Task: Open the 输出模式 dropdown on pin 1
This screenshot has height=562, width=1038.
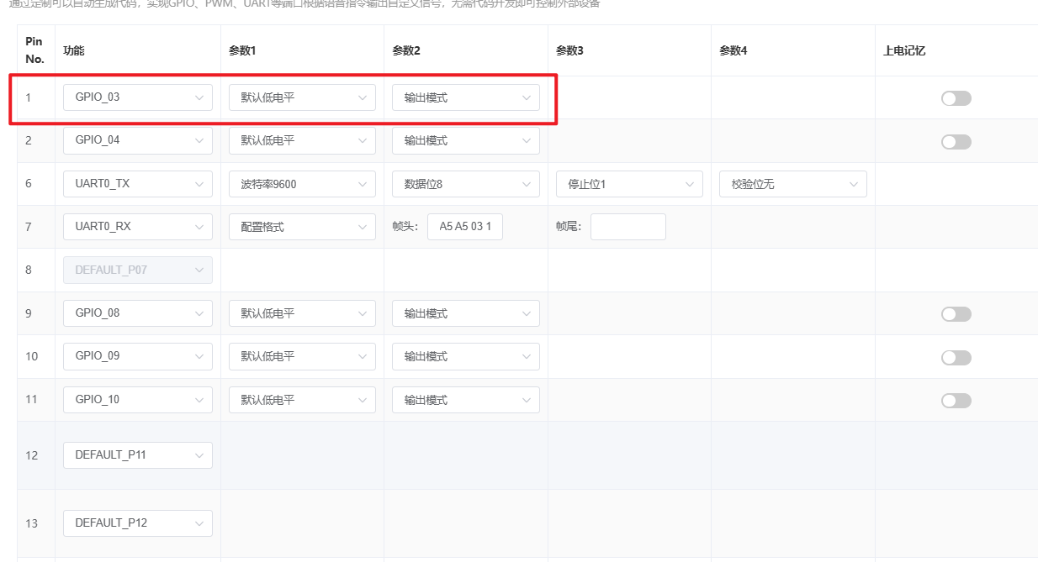Action: click(x=465, y=97)
